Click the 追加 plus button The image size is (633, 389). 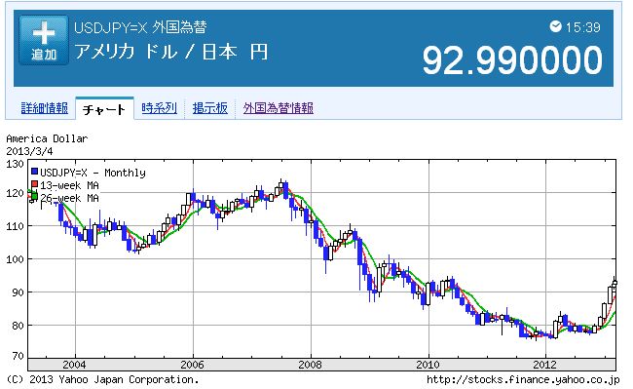(x=44, y=40)
